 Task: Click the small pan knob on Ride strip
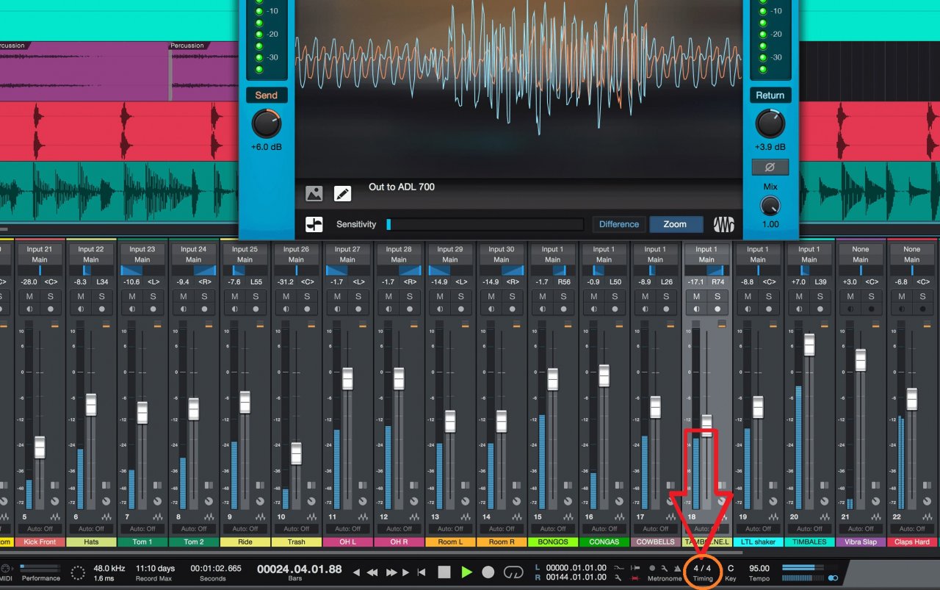[261, 500]
